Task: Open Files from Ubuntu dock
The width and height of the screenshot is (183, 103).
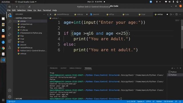Action: tap(3, 19)
